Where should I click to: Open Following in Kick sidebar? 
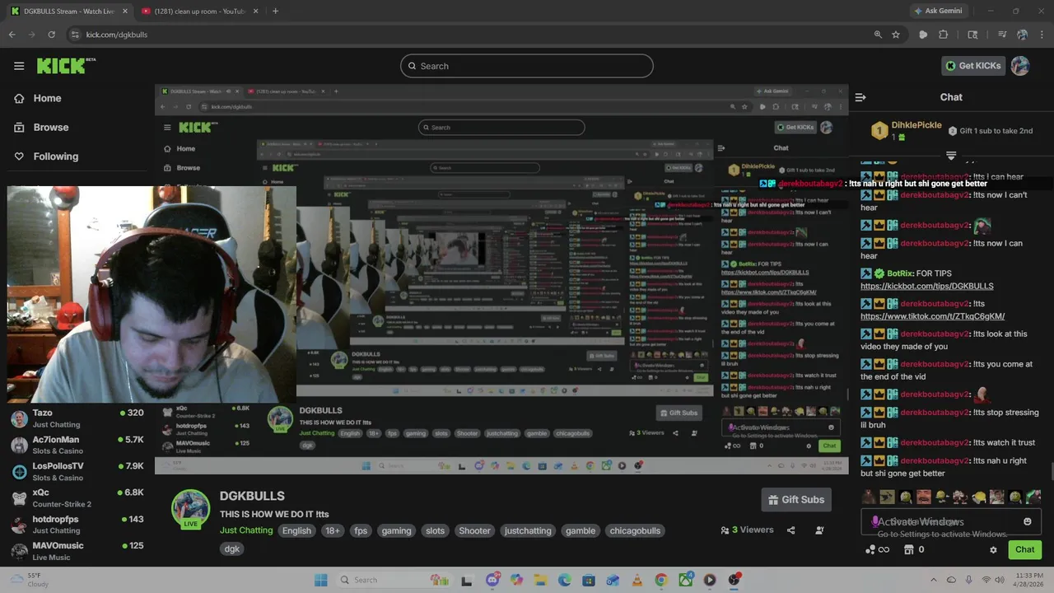(46, 156)
